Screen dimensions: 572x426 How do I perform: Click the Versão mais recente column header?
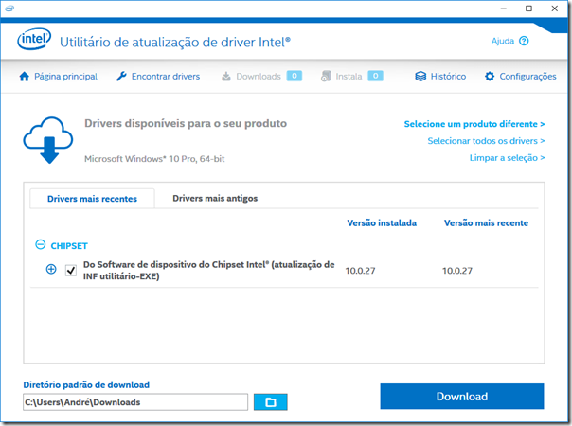tap(486, 222)
